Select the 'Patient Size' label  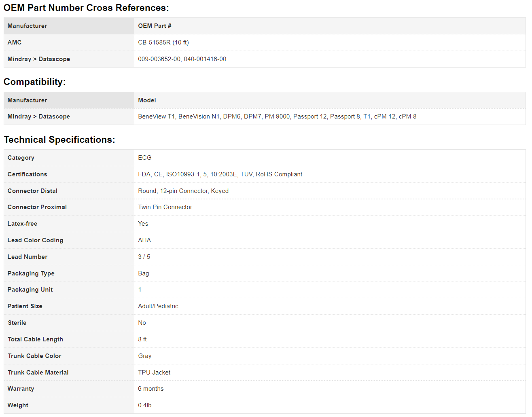click(x=25, y=306)
